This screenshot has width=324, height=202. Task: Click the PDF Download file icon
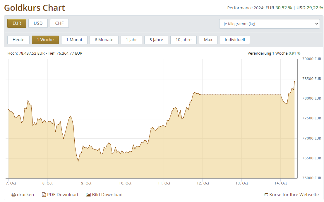pyautogui.click(x=44, y=195)
